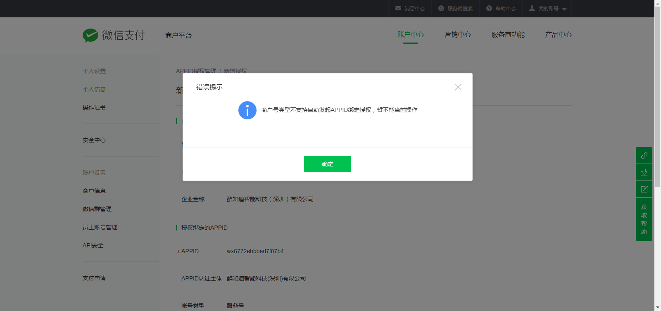Open 服务商搜索 in top bar
The image size is (661, 311).
tap(460, 9)
